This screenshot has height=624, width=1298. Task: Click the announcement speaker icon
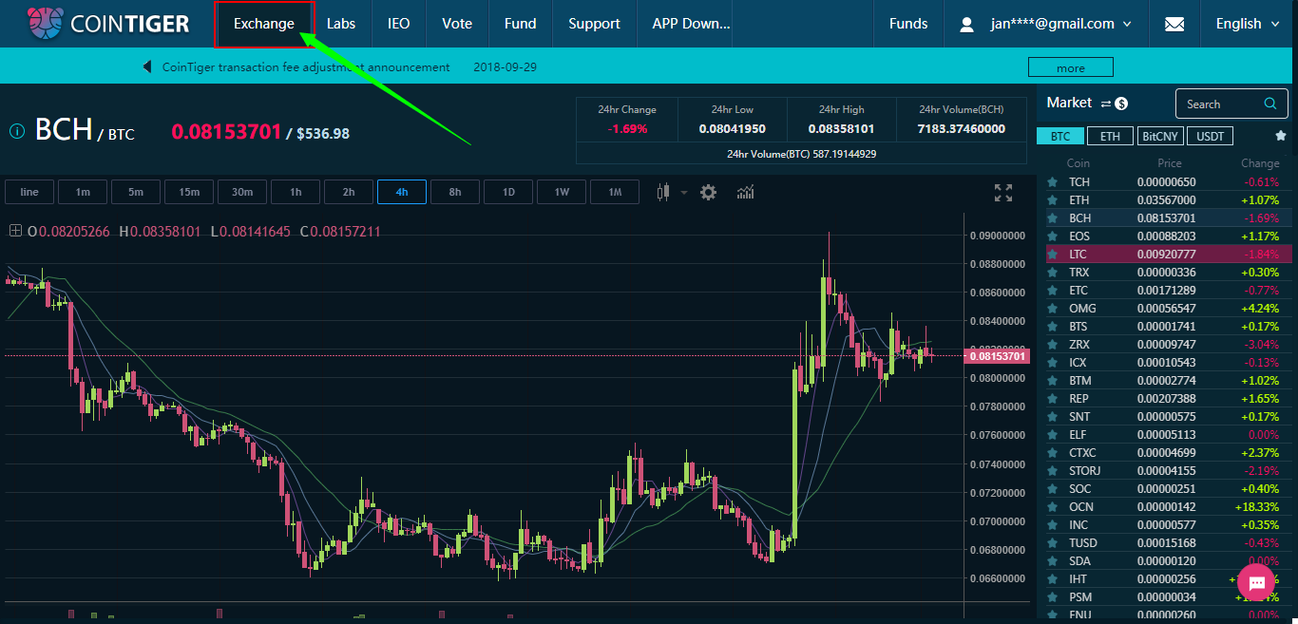tap(147, 67)
